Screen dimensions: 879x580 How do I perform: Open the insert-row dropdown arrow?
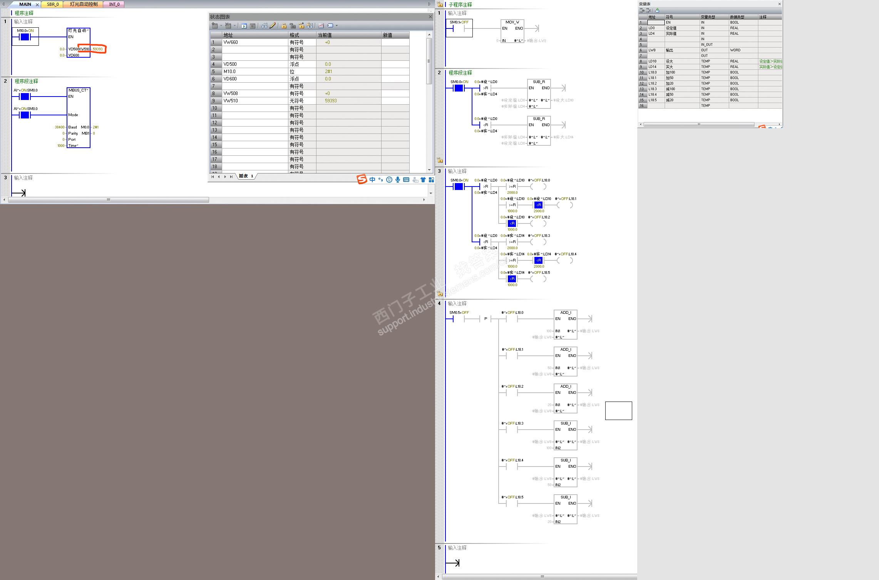pos(221,26)
